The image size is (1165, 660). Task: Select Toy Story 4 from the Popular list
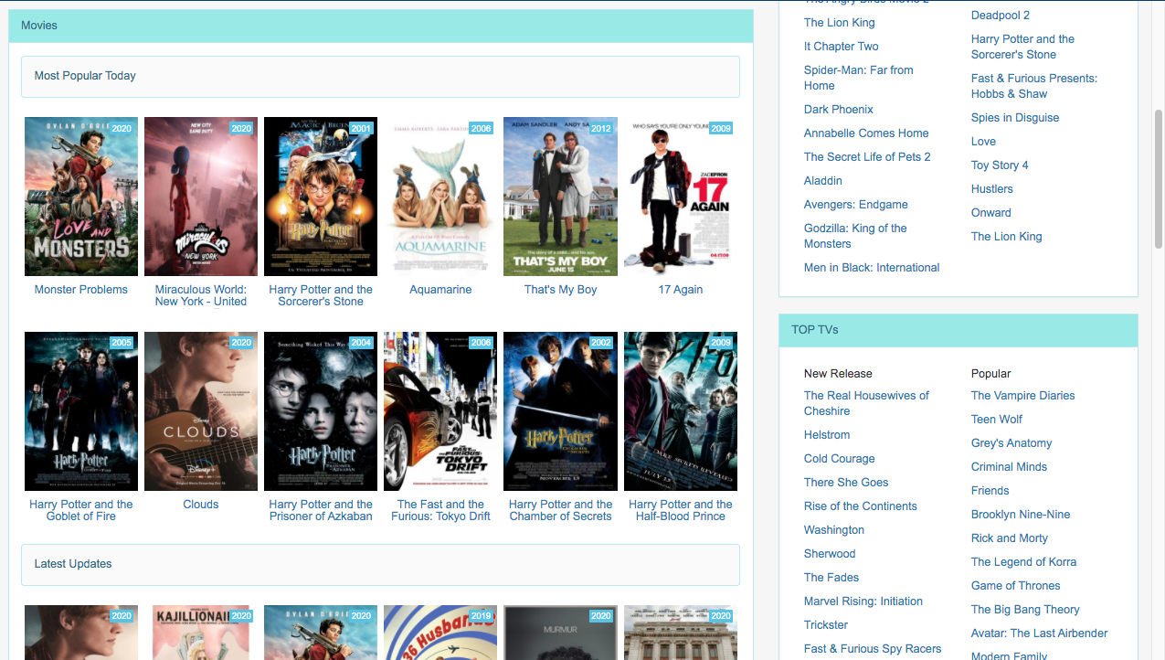999,165
